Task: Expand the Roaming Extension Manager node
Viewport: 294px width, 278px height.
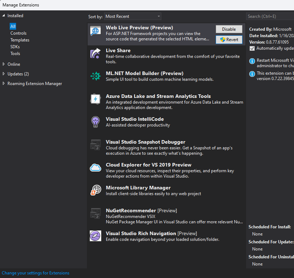Action: pos(4,83)
